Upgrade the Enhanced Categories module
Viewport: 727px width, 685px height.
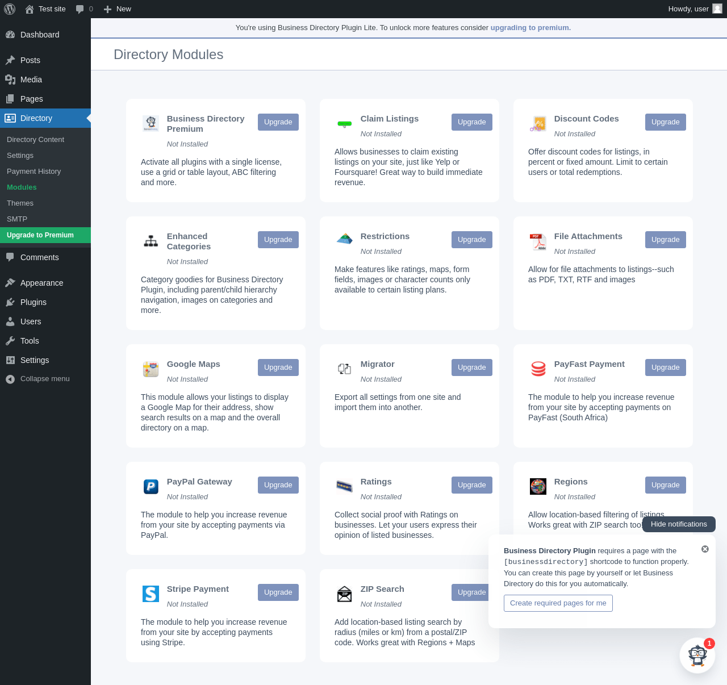278,240
